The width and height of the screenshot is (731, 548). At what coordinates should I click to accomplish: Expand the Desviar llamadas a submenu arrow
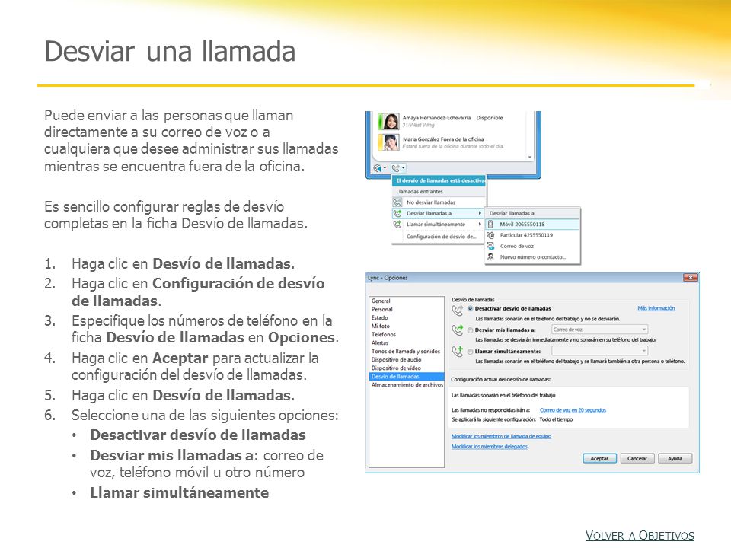coord(480,213)
